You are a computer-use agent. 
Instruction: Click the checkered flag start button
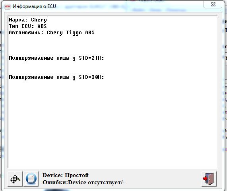point(15,179)
